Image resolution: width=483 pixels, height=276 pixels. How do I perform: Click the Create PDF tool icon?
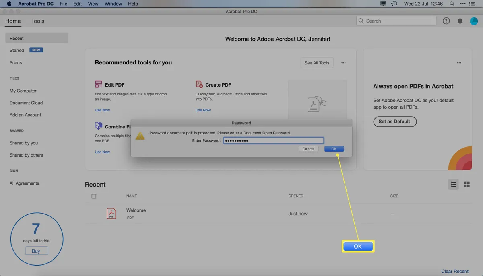coord(199,84)
